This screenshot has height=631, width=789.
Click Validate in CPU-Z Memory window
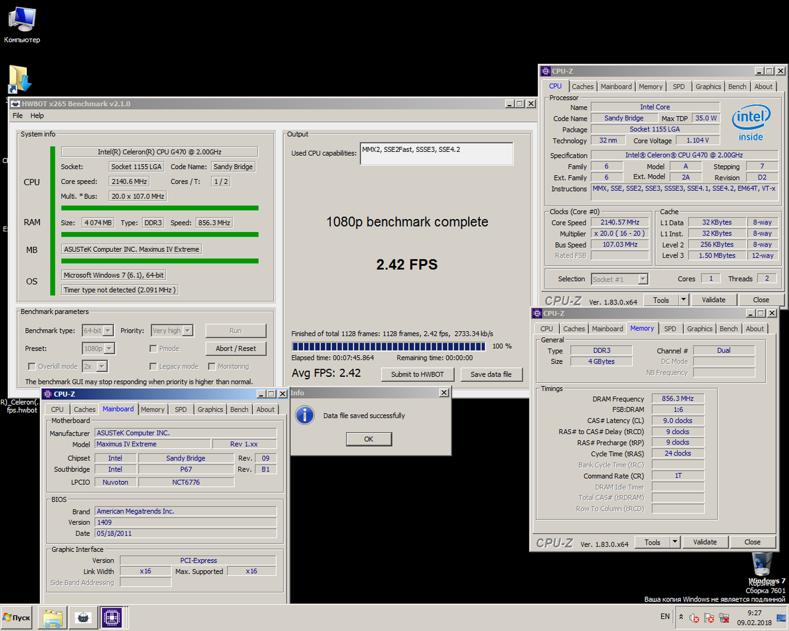click(x=705, y=542)
